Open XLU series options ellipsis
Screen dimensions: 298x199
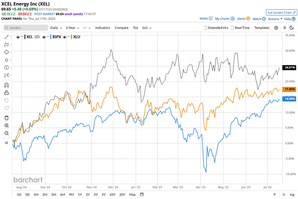click(x=69, y=37)
